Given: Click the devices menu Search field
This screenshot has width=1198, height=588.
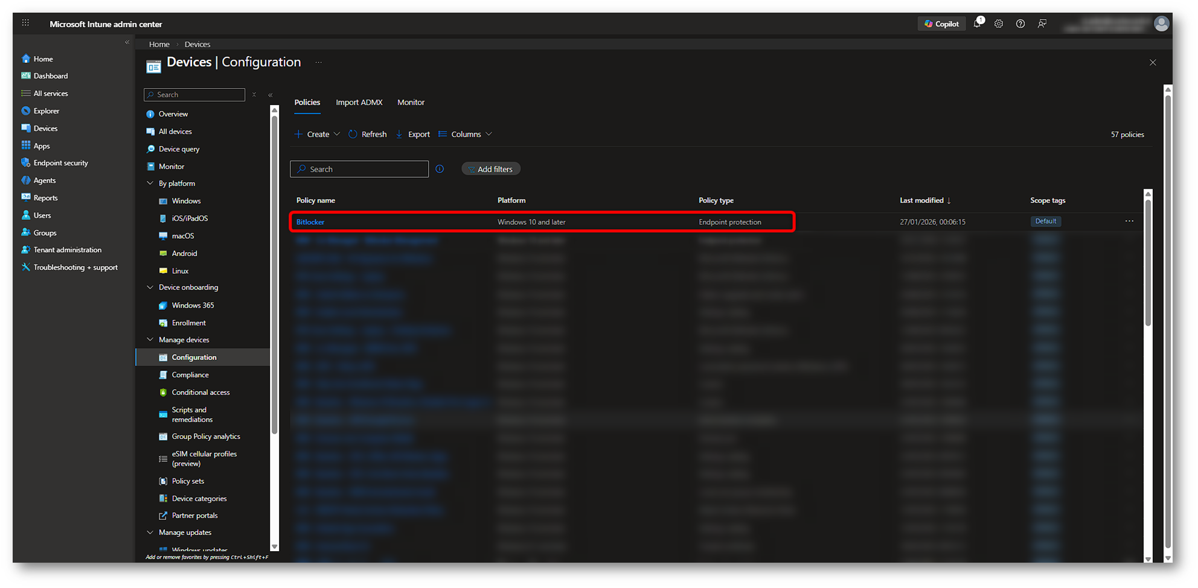Looking at the screenshot, I should [x=194, y=95].
